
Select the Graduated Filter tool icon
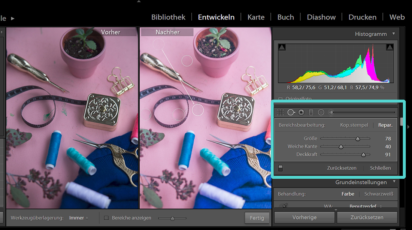(x=311, y=112)
